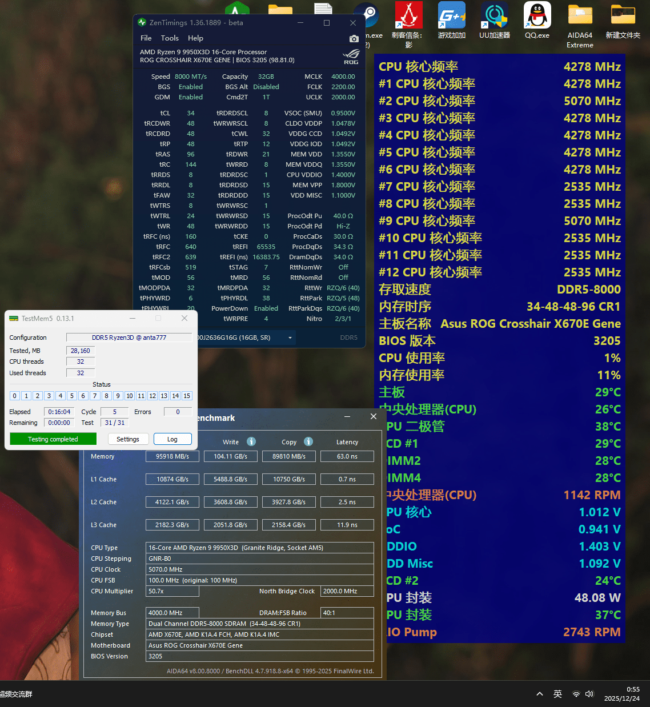650x707 pixels.
Task: Expand the DIMM module dropdown in ZenTimings
Action: click(x=290, y=338)
